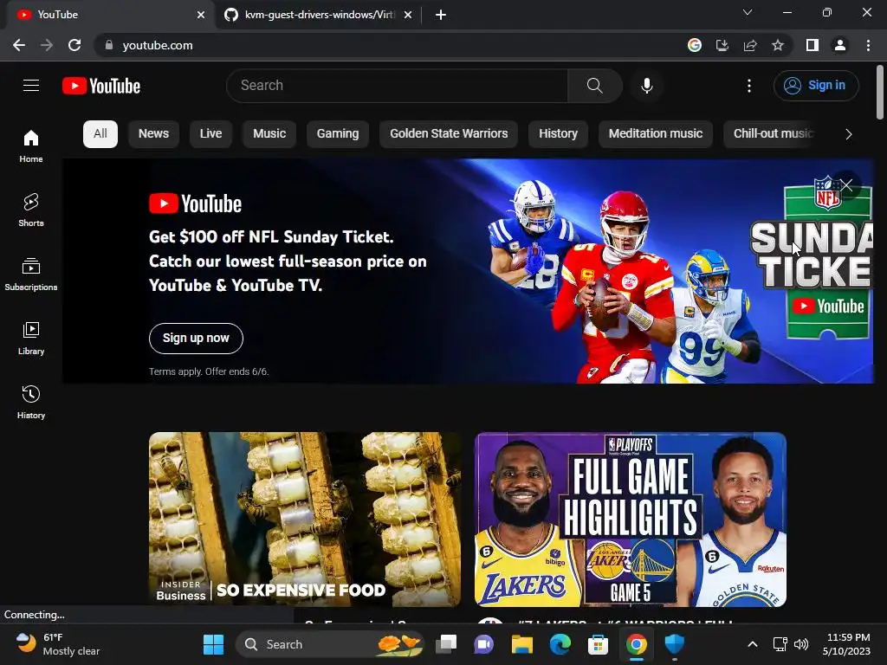
Task: Open Chrome profile menu
Action: point(840,45)
